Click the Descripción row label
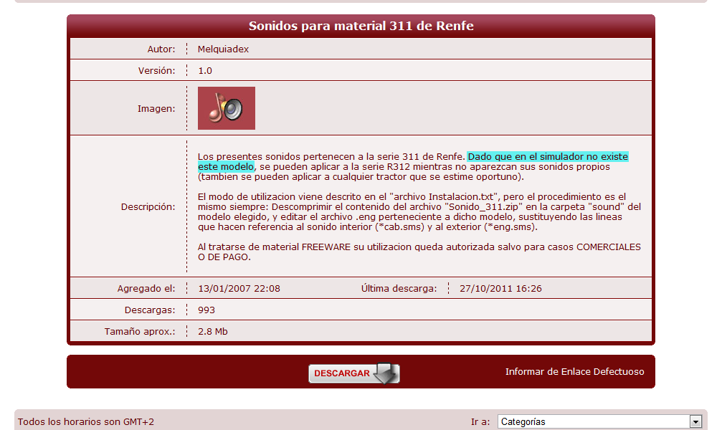Image resolution: width=722 pixels, height=430 pixels. tap(148, 206)
